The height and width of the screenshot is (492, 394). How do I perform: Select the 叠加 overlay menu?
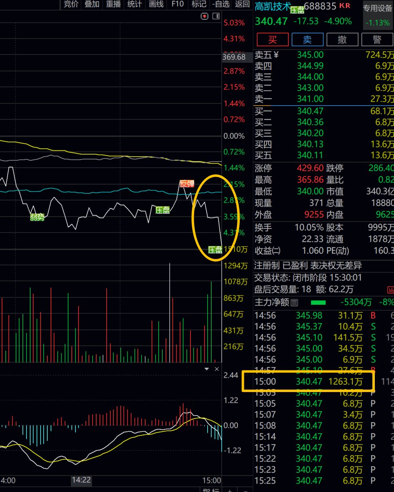pyautogui.click(x=92, y=4)
